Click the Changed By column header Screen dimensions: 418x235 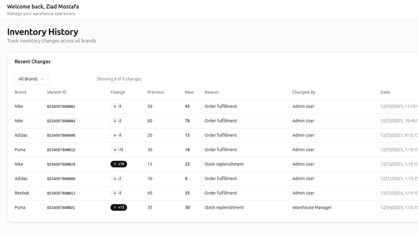[303, 92]
